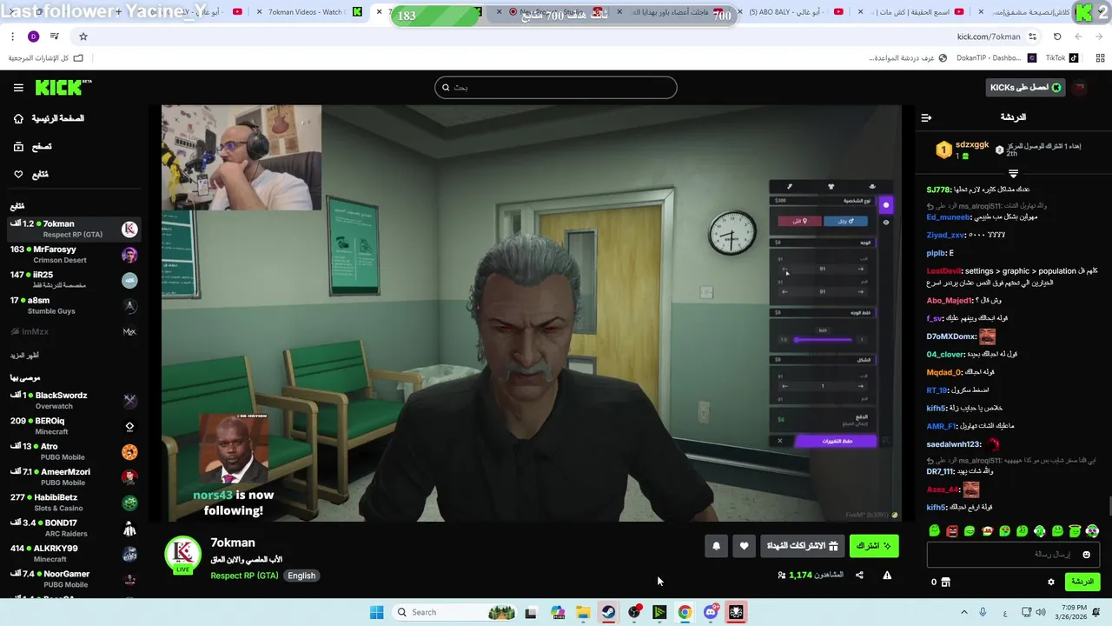Open the profile avatar in Kick header
The image size is (1112, 626).
(x=1080, y=87)
